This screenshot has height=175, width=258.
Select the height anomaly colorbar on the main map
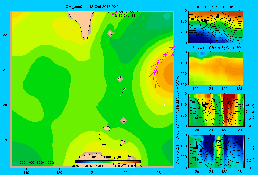pyautogui.click(x=108, y=162)
